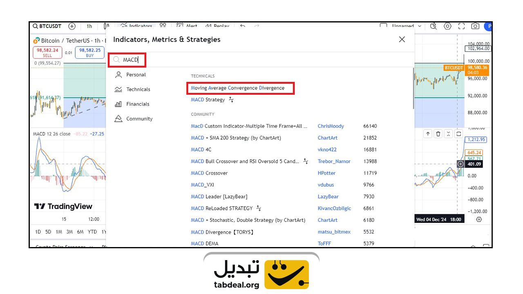Click the BUY 98,582.25 button
Screen dimensions: 523x294
(x=89, y=53)
